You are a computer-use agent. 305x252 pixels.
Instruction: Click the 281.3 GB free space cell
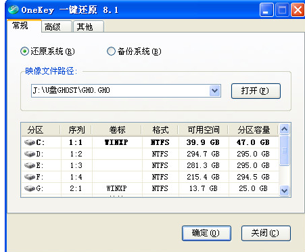click(x=203, y=165)
